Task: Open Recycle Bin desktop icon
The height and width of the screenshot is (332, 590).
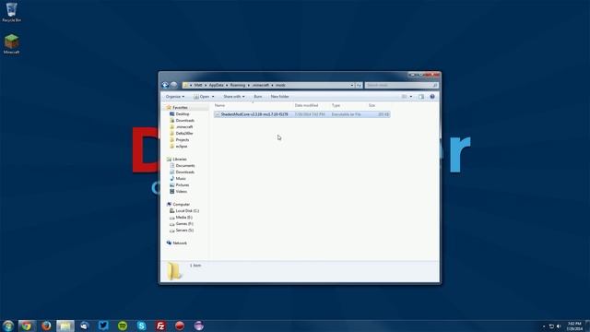Action: coord(11,12)
